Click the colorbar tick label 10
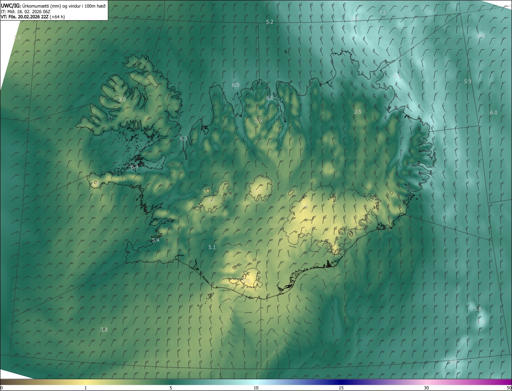This screenshot has height=391, width=512. 256,388
